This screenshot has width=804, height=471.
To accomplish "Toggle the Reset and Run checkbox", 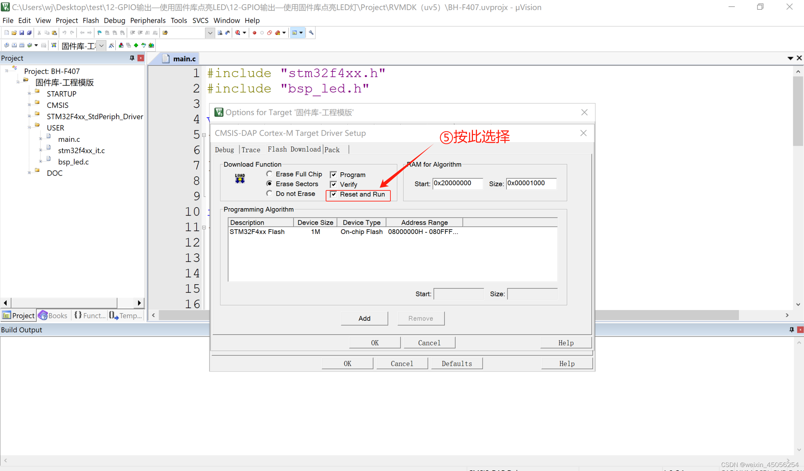I will coord(333,194).
